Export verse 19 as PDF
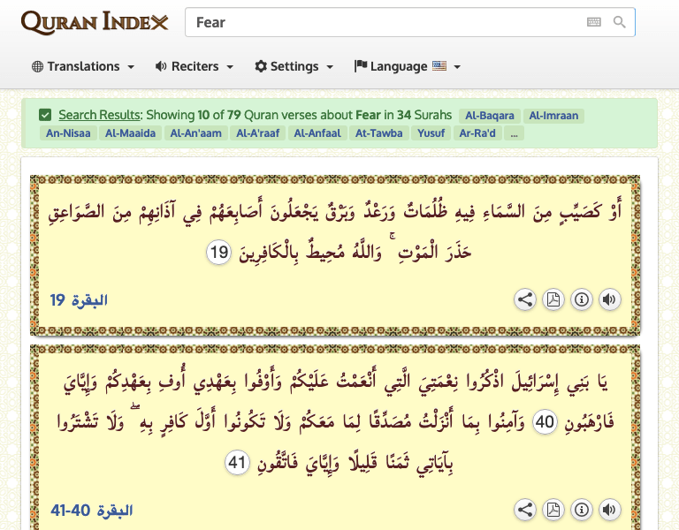 click(553, 299)
